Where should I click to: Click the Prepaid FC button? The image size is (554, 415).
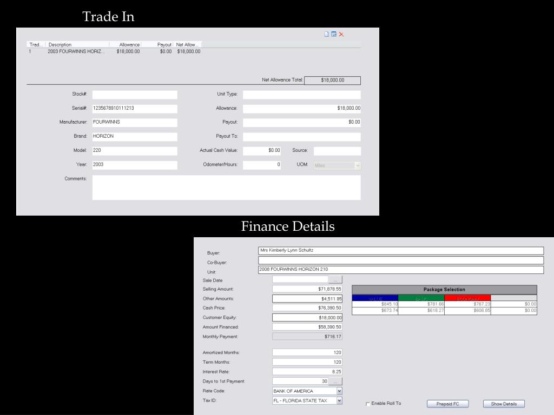click(447, 404)
